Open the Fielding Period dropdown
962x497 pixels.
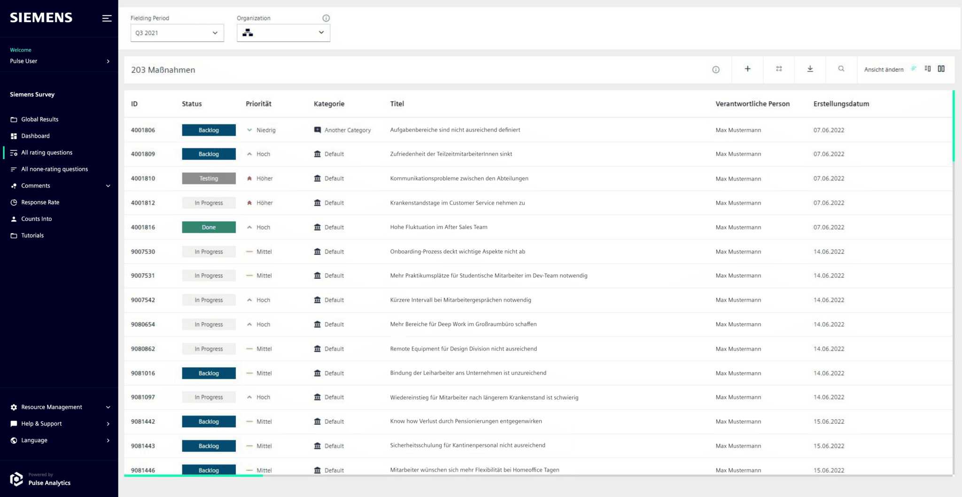click(177, 33)
